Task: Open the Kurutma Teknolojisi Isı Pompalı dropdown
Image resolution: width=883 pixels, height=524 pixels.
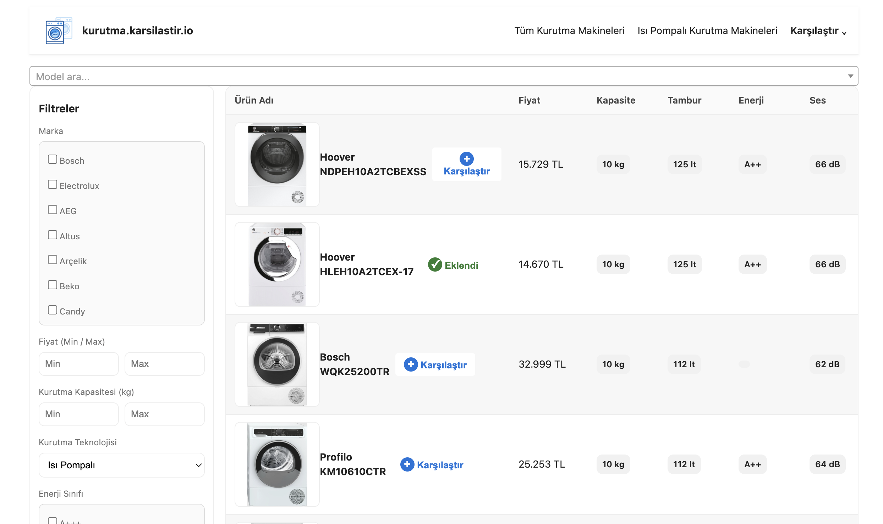Action: [x=121, y=465]
